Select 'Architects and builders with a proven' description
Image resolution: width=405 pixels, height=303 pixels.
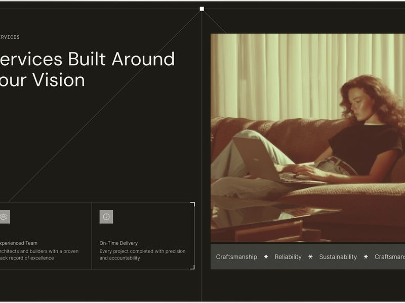click(39, 255)
